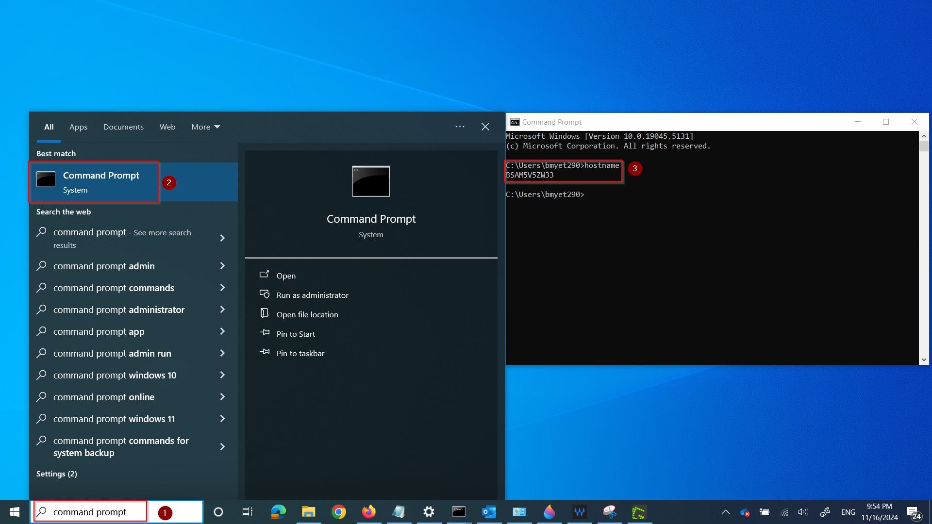Click the Task View taskbar icon
This screenshot has width=932, height=524.
[248, 512]
